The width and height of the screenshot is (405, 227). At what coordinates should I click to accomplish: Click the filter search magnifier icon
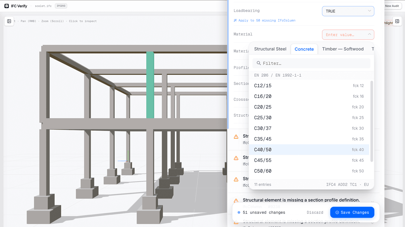click(259, 63)
